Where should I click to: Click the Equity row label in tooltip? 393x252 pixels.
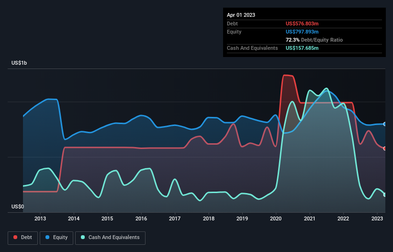point(234,32)
